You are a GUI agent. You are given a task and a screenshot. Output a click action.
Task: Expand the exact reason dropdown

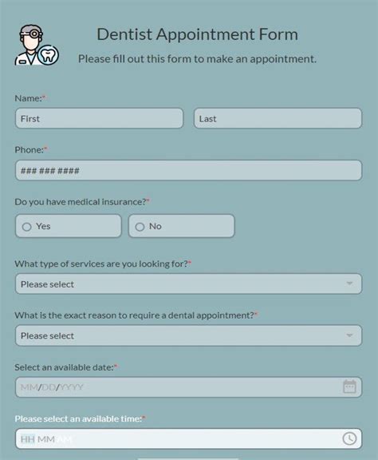point(188,335)
